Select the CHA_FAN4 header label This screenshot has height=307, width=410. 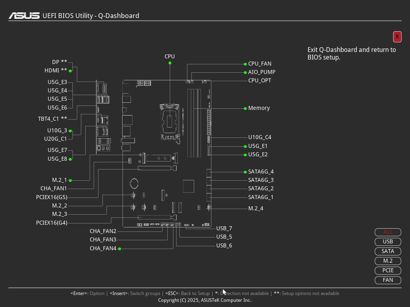pos(103,248)
